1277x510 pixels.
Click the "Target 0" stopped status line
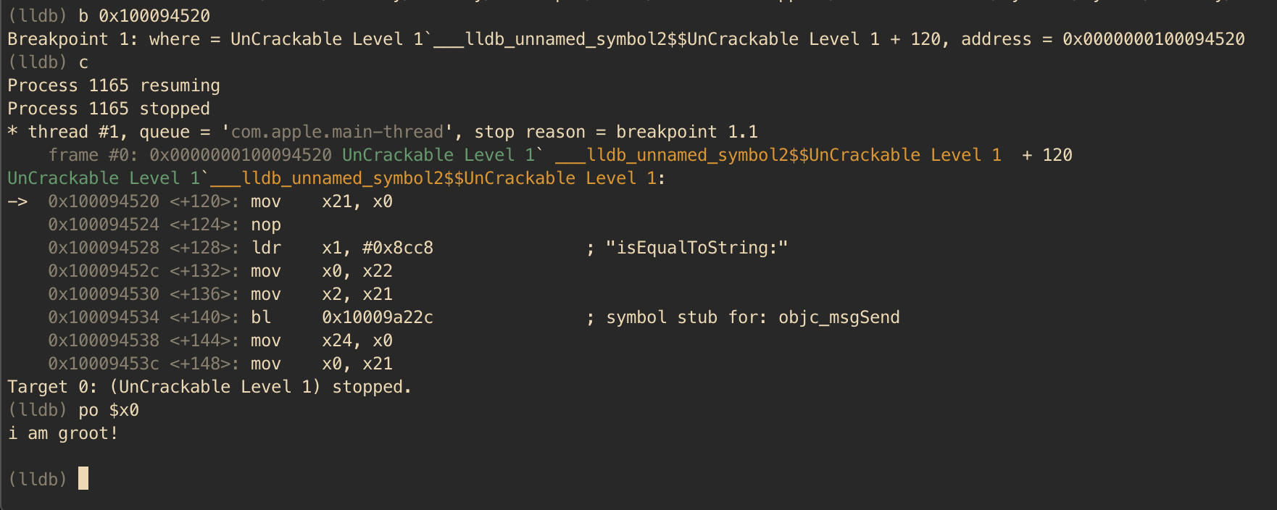(209, 387)
